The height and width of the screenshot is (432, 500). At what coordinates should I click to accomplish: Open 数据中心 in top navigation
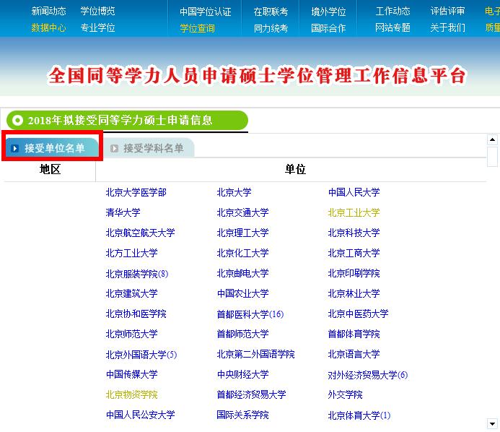point(48,28)
